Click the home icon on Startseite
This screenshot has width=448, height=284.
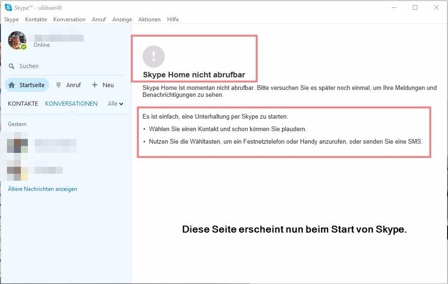[12, 85]
